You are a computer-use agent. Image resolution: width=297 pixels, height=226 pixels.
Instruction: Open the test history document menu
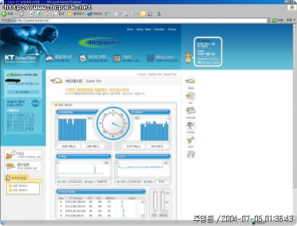[93, 58]
